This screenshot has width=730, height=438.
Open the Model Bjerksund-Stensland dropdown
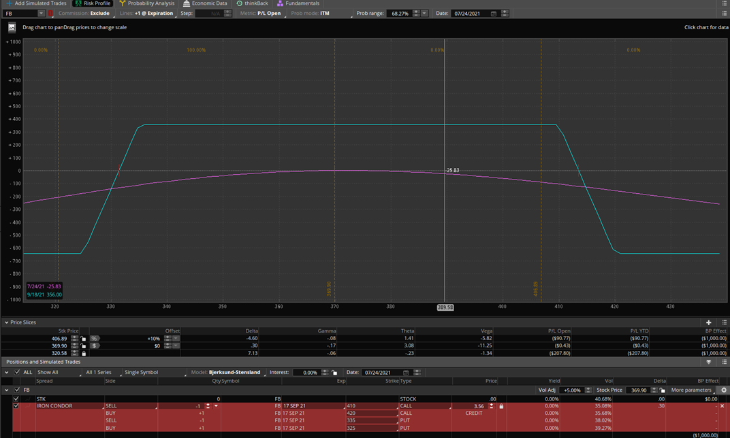(x=235, y=373)
